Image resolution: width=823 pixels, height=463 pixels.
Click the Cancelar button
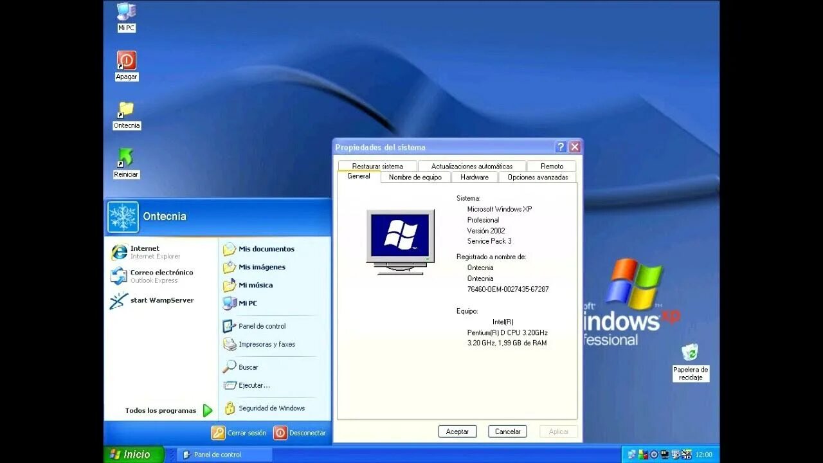pos(507,431)
